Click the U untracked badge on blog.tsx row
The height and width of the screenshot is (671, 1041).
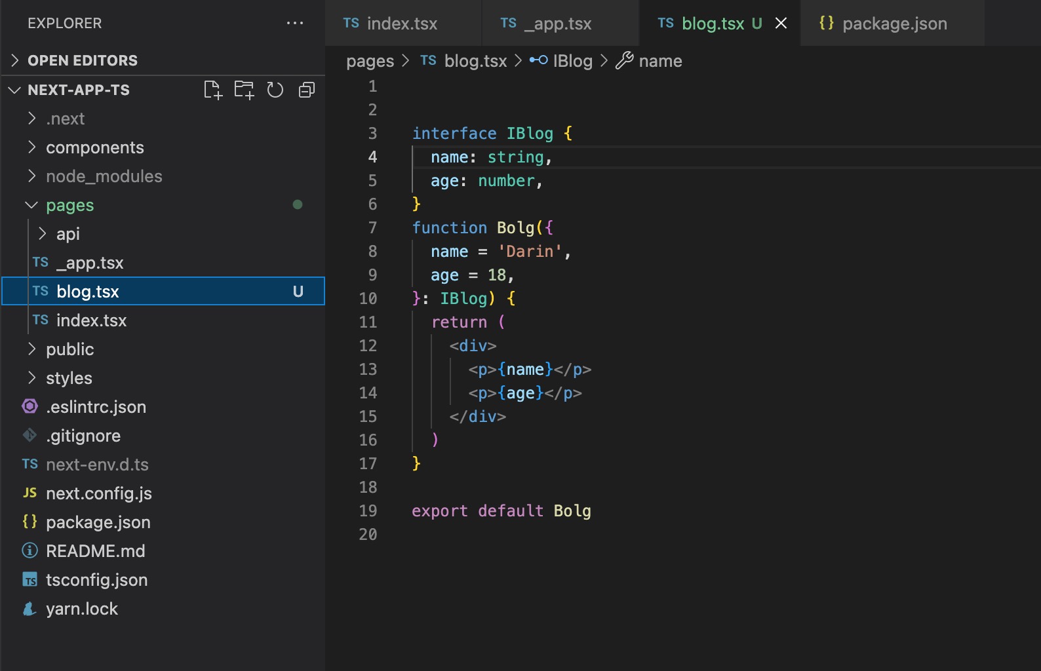(x=298, y=292)
